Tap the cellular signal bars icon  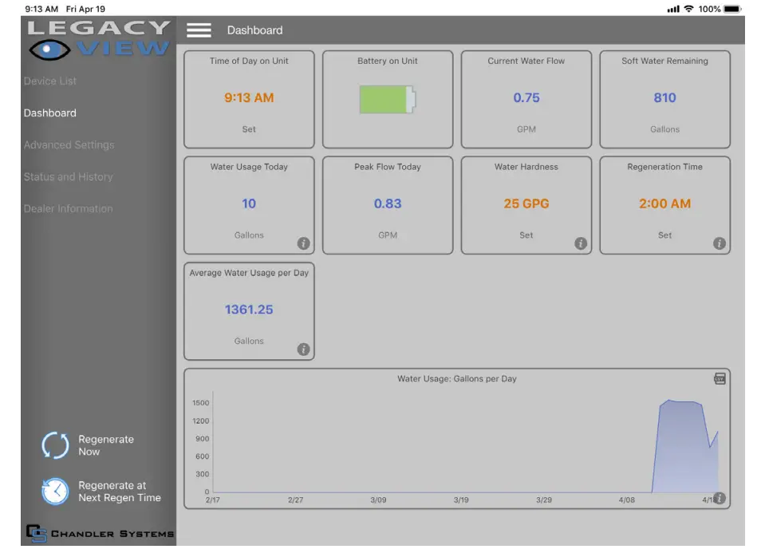[x=673, y=9]
